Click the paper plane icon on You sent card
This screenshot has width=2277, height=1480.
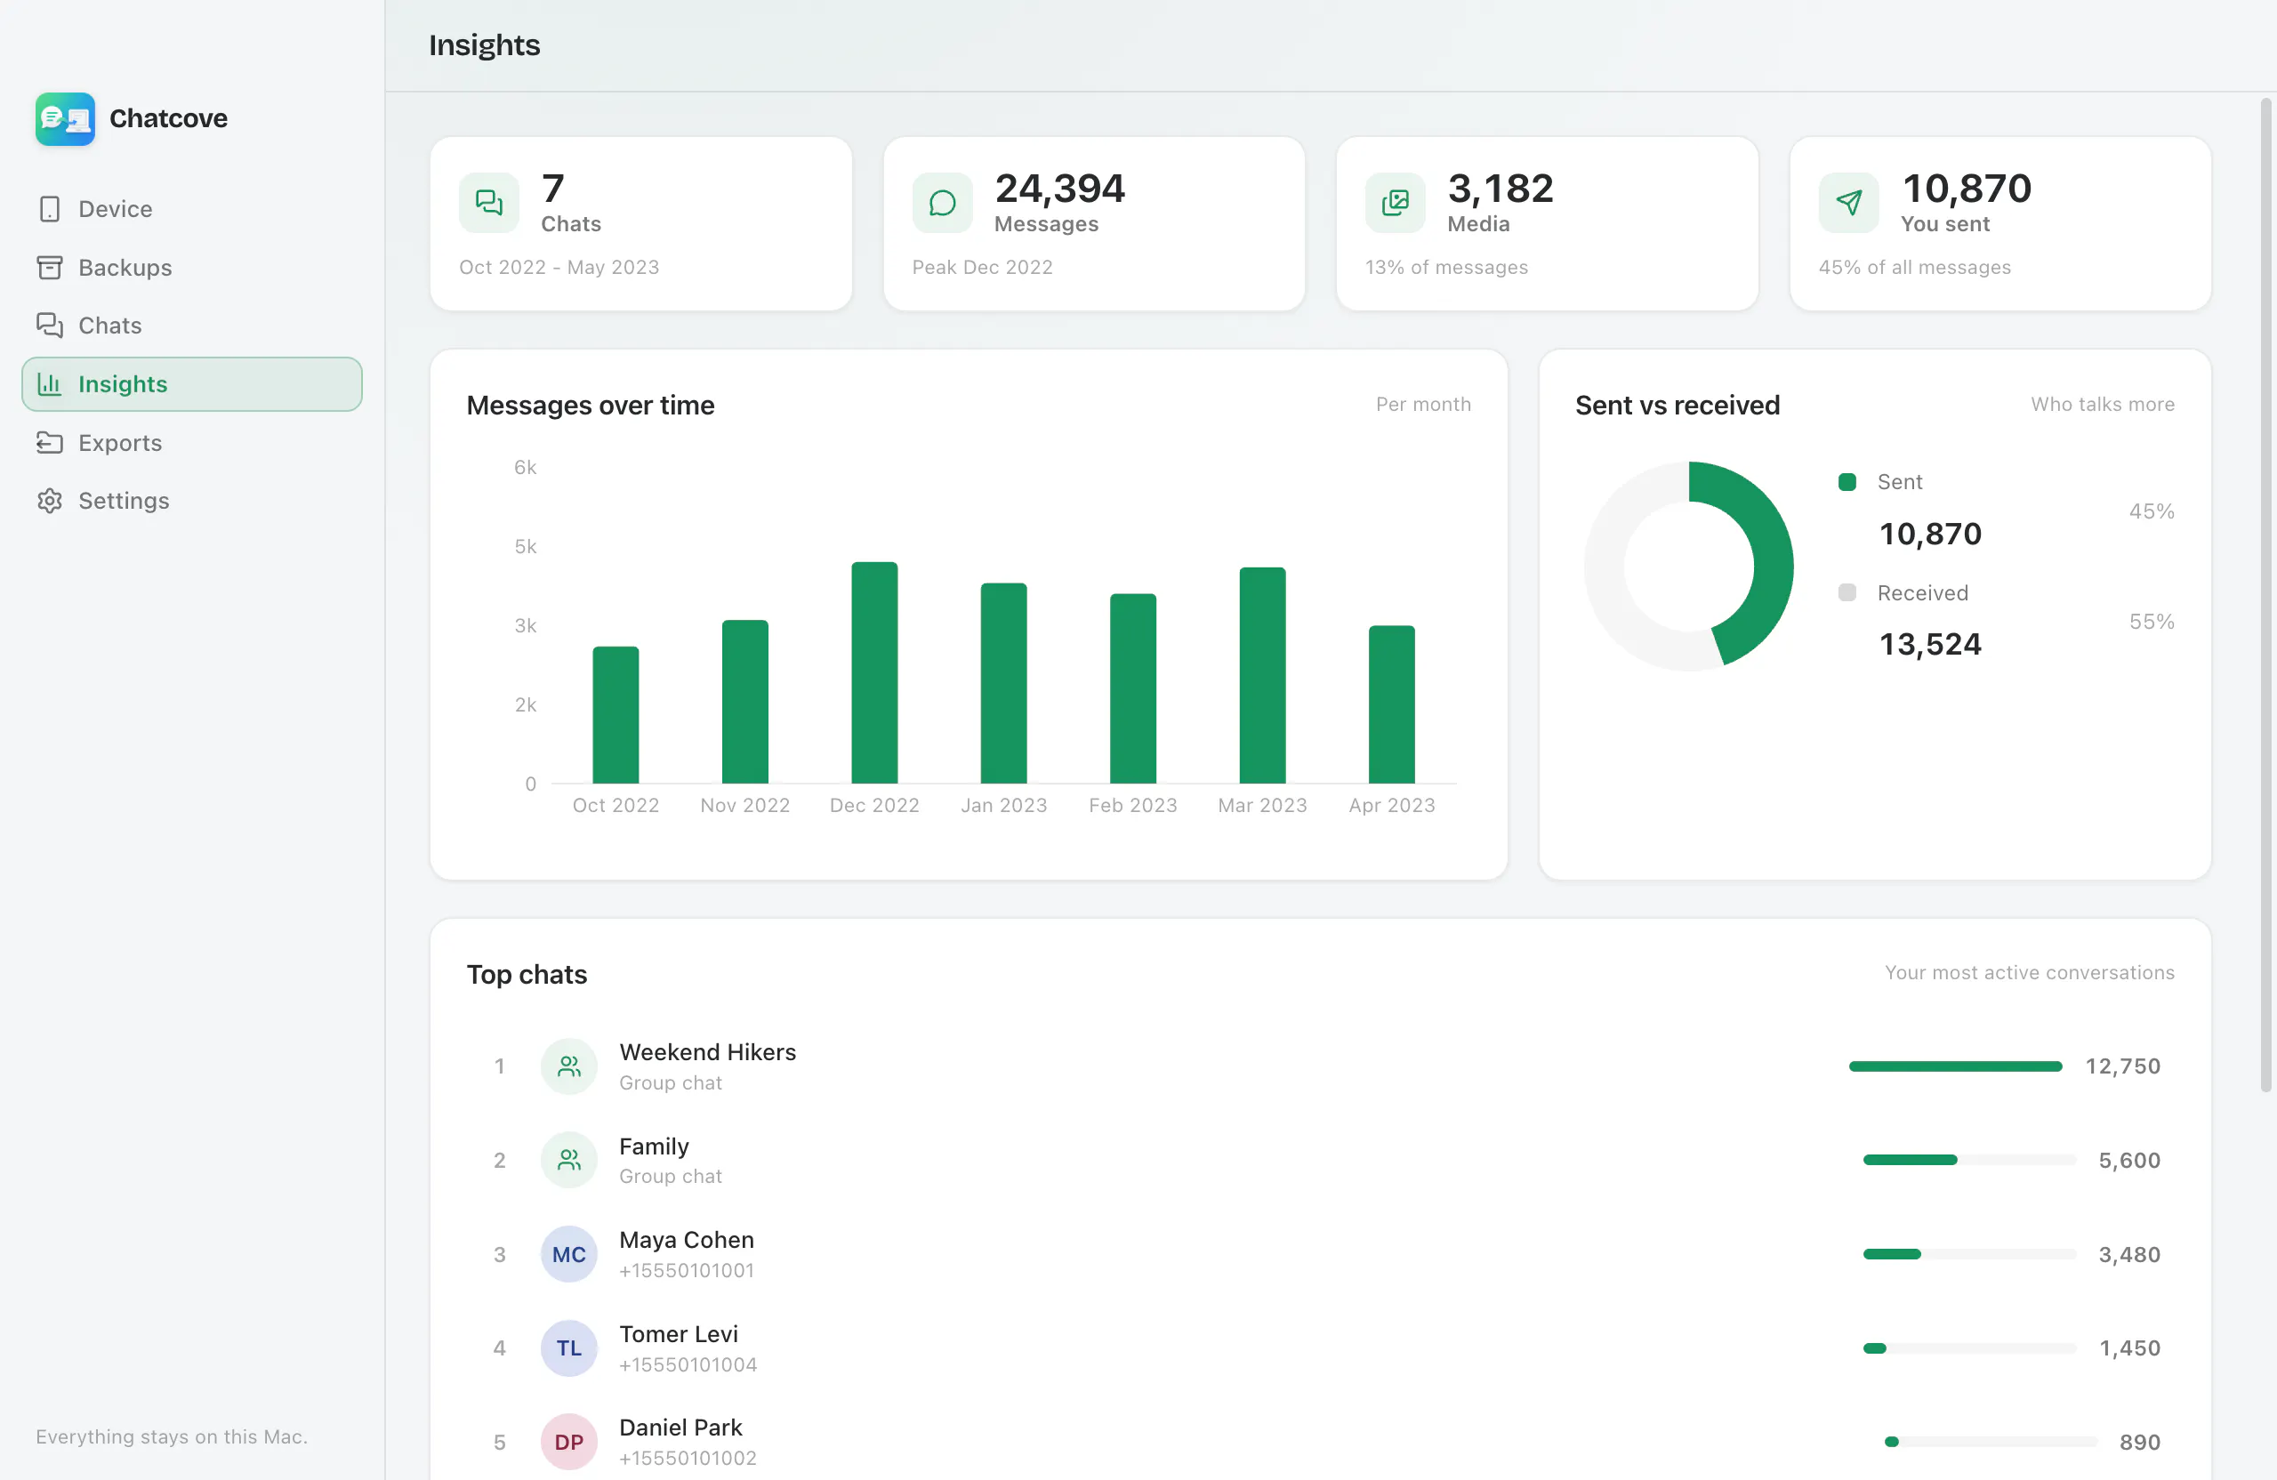[1848, 203]
